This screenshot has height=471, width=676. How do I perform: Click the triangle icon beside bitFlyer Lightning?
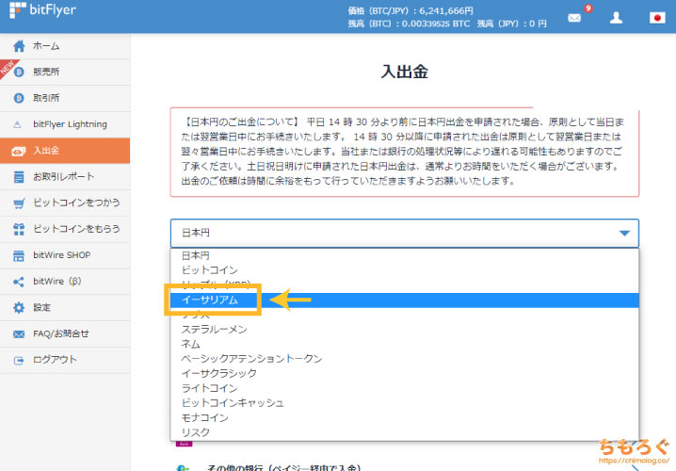17,124
